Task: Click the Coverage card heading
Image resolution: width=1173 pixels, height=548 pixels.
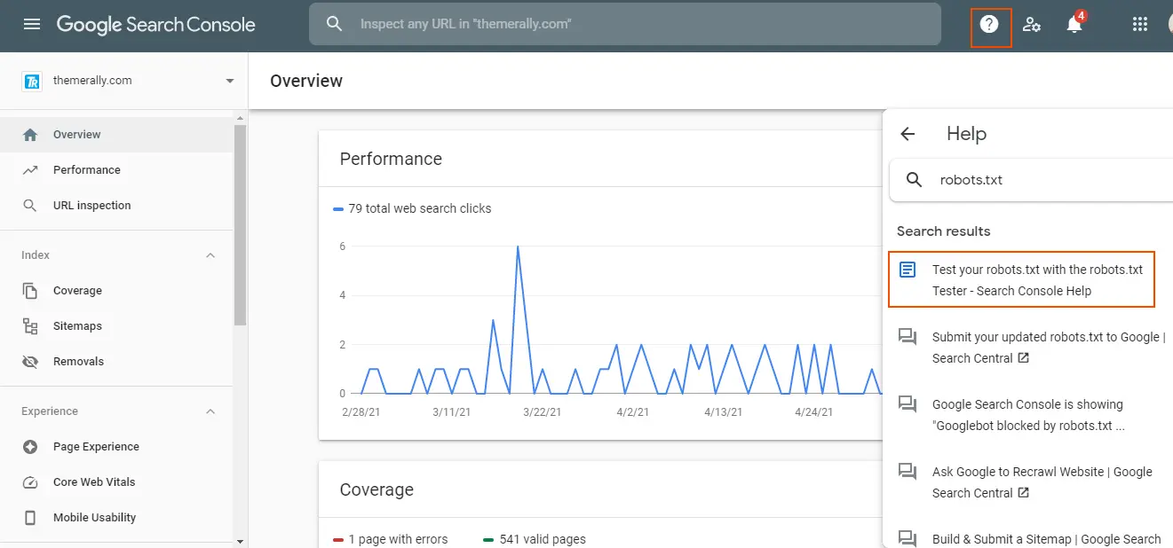Action: tap(376, 489)
